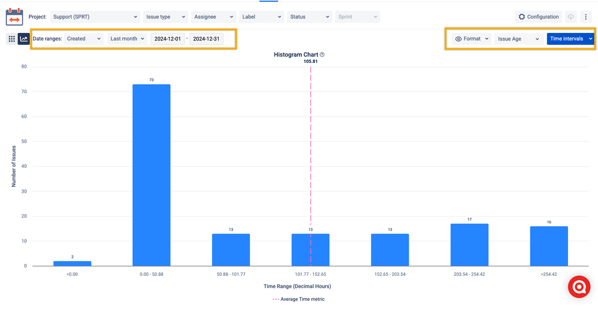The image size is (598, 316).
Task: Expand the Label filter dropdown
Action: (262, 17)
